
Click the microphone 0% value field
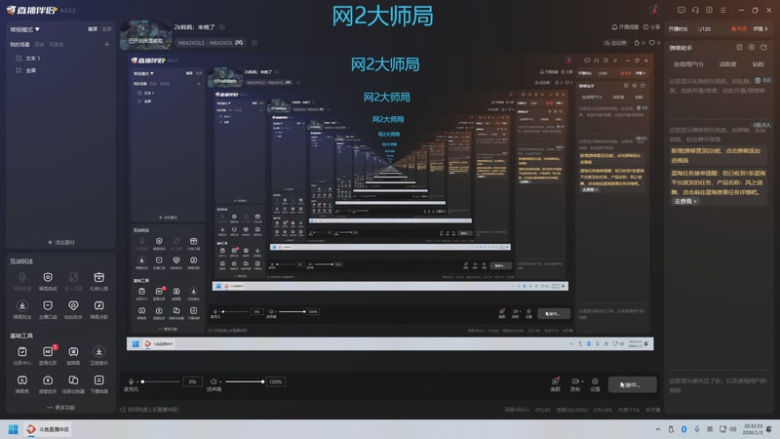point(192,381)
